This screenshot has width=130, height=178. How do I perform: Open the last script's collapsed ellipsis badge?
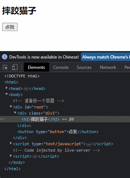point(35,157)
